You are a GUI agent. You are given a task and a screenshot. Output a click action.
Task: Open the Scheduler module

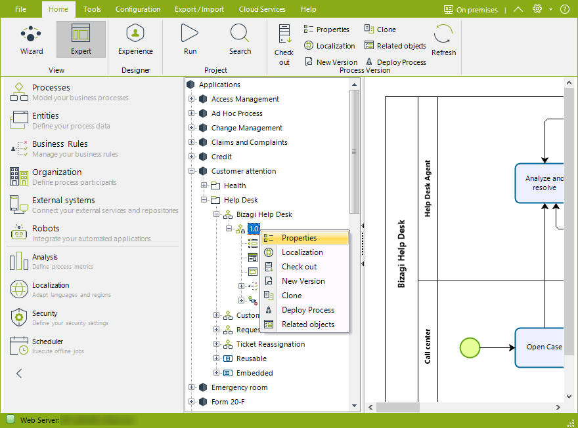coord(92,345)
